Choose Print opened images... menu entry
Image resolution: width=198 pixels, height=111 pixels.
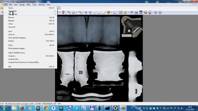(30, 48)
